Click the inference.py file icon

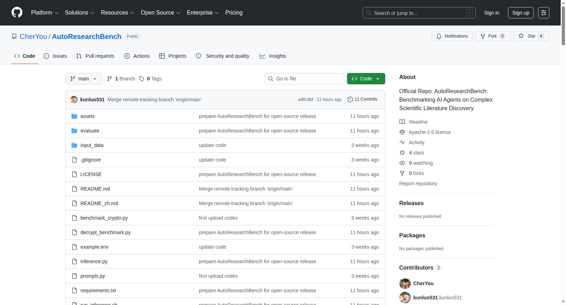(x=74, y=261)
